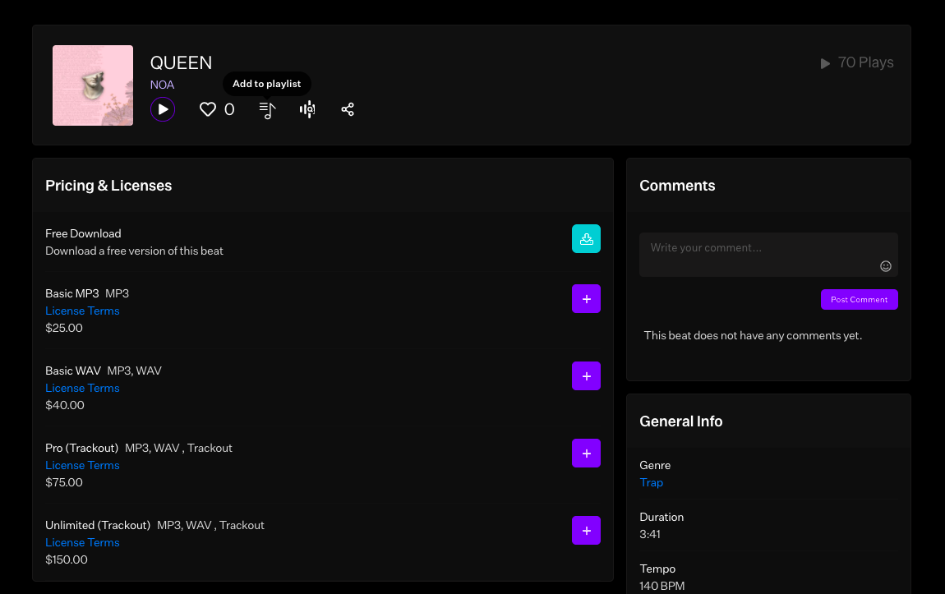Add Basic WAV license to cart
Screen dimensions: 945x594
[587, 376]
